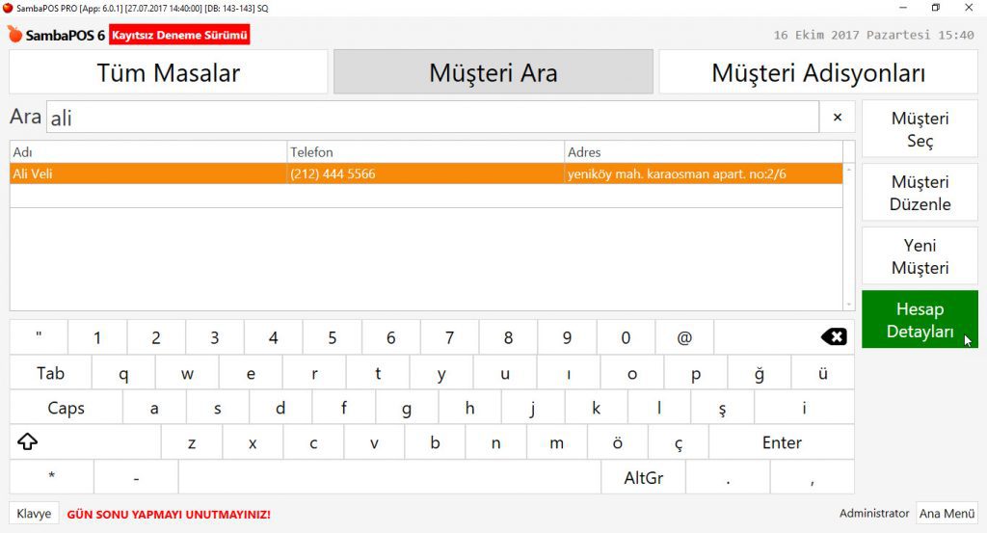
Task: Open the Müşteri Adisyonları tab
Action: (818, 72)
